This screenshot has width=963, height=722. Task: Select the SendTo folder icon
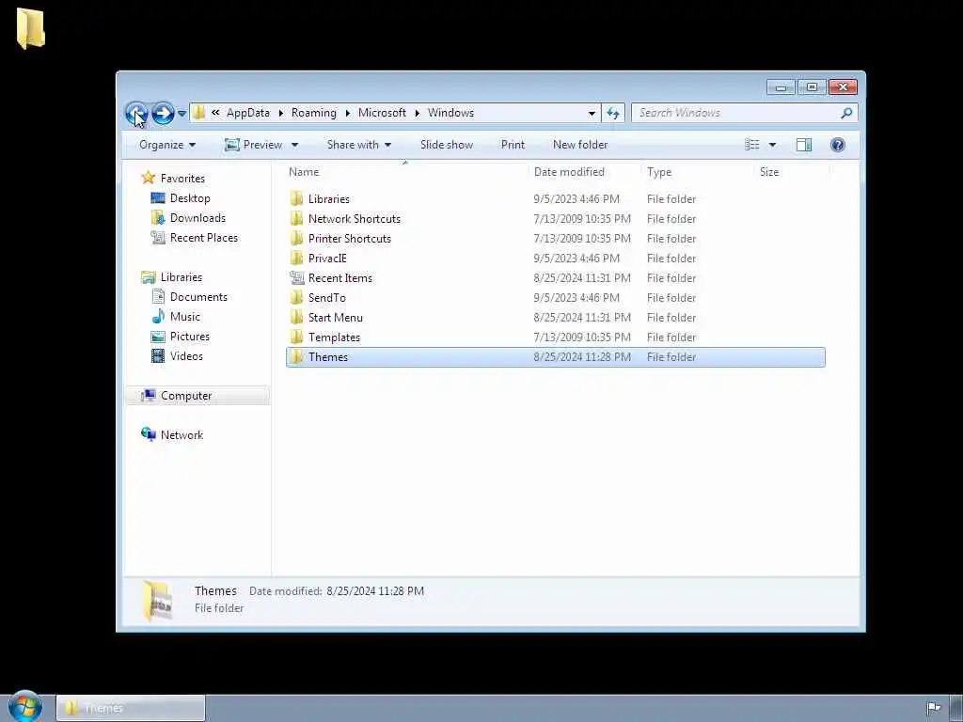[x=296, y=298]
